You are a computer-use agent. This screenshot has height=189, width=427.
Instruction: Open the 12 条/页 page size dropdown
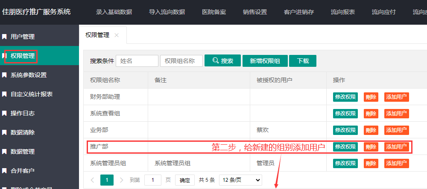[240, 180]
